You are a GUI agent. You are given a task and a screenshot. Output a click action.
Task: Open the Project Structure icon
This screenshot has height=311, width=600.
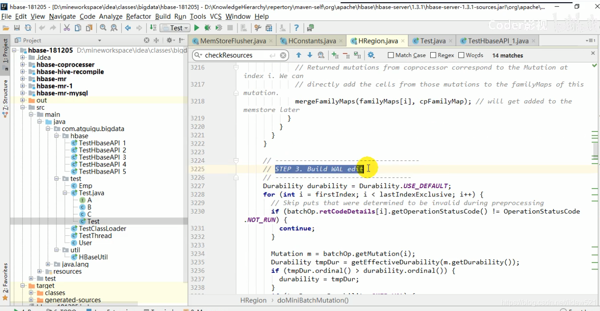269,28
